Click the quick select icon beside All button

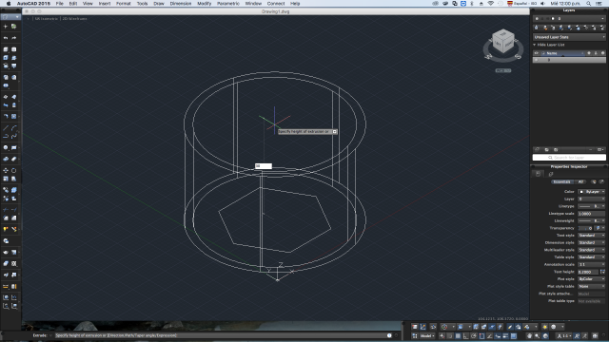[594, 181]
